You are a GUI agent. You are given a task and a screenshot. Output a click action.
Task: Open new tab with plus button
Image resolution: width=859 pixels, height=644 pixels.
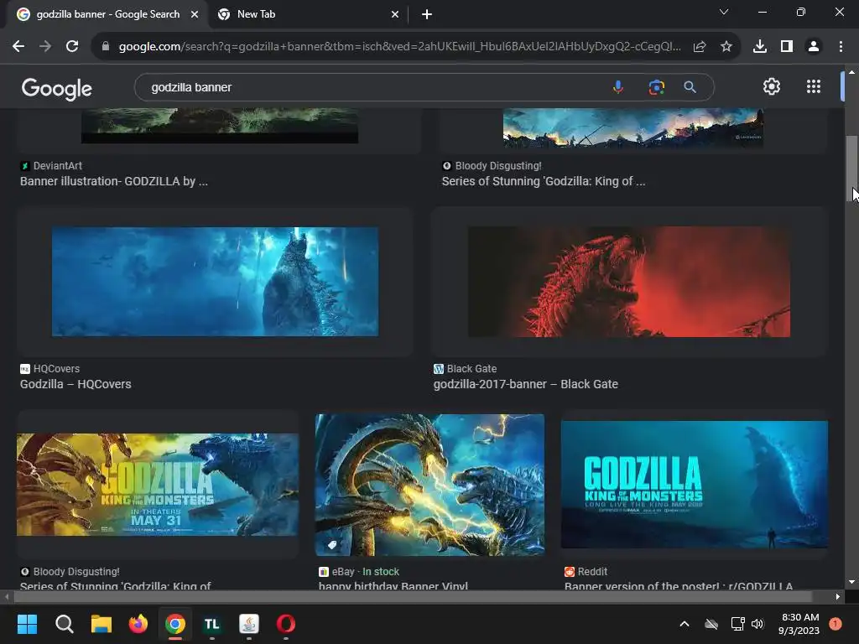tap(427, 14)
